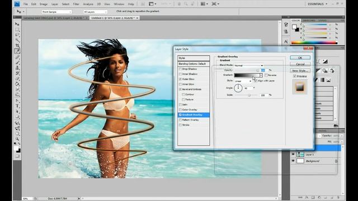Image resolution: width=358 pixels, height=201 pixels.
Task: Uncheck the Outer Glow effect
Action: click(x=180, y=79)
